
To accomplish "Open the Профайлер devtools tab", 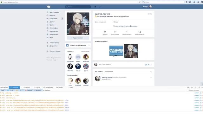I will [48, 87].
